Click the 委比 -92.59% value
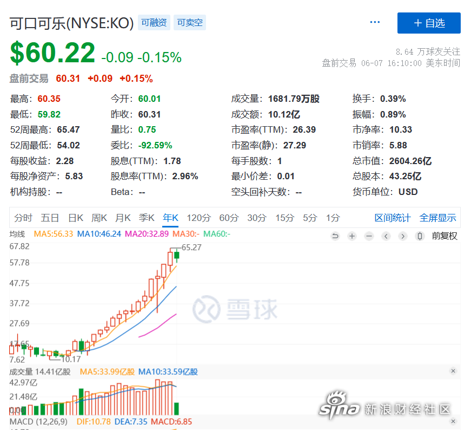 [155, 145]
